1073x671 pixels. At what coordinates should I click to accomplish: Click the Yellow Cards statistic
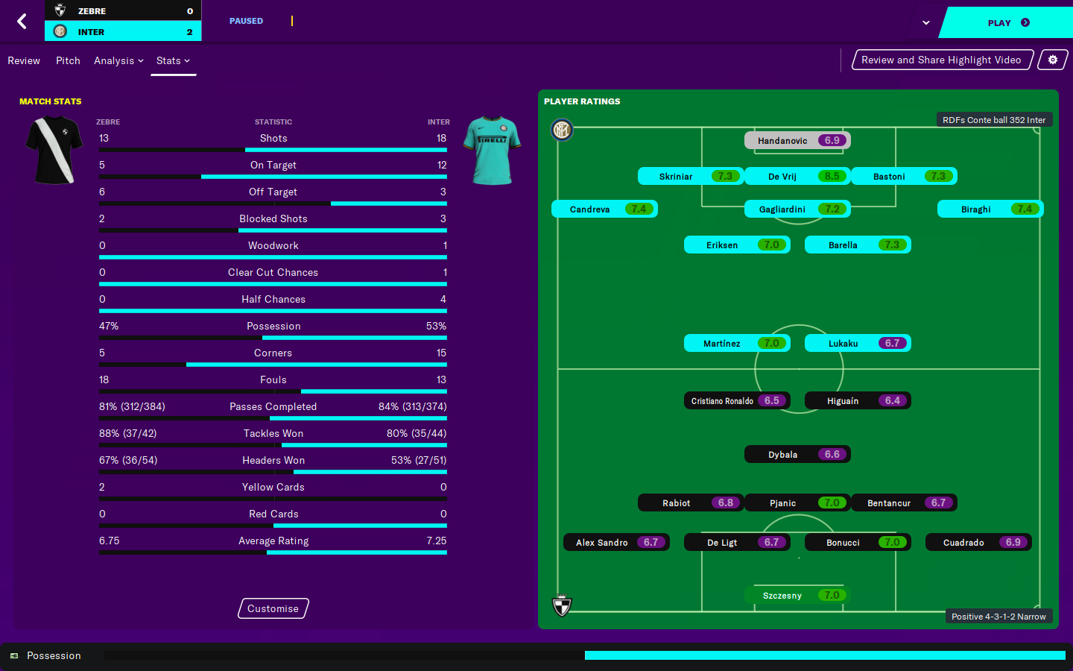[273, 487]
